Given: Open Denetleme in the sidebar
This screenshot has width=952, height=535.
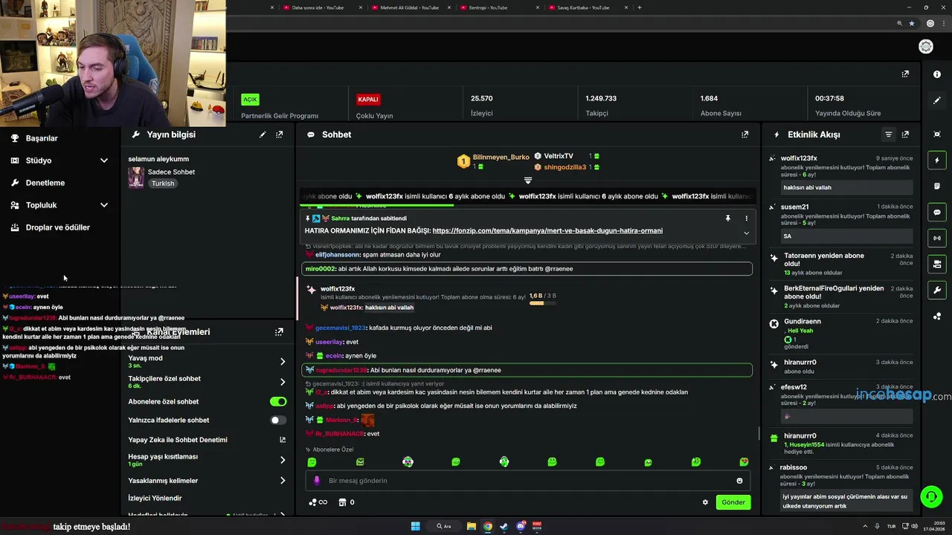Looking at the screenshot, I should (45, 183).
